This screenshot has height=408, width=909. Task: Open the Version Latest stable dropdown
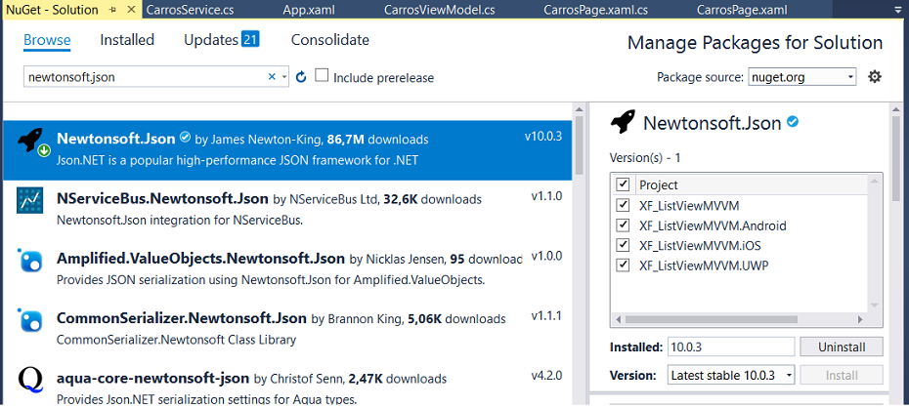731,375
